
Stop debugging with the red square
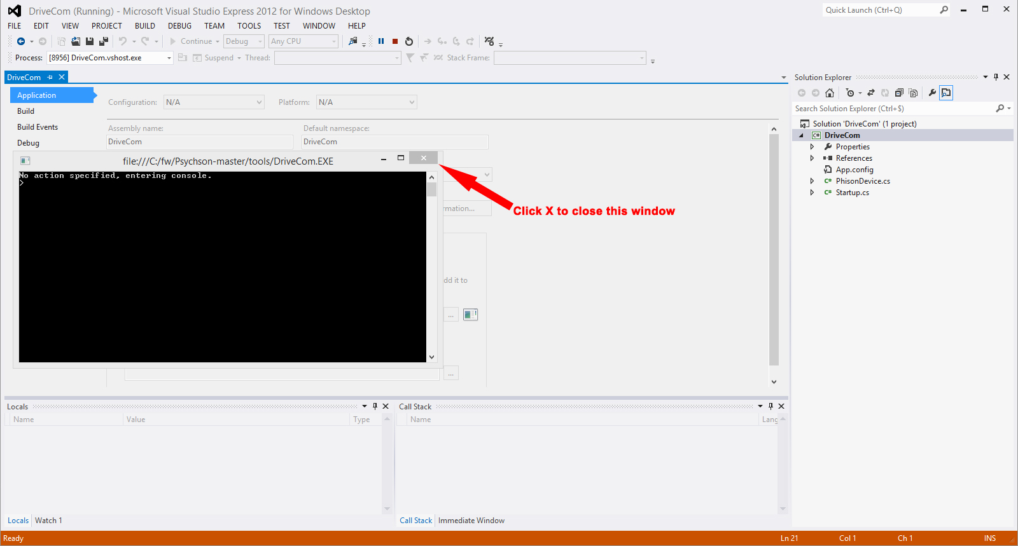point(395,41)
